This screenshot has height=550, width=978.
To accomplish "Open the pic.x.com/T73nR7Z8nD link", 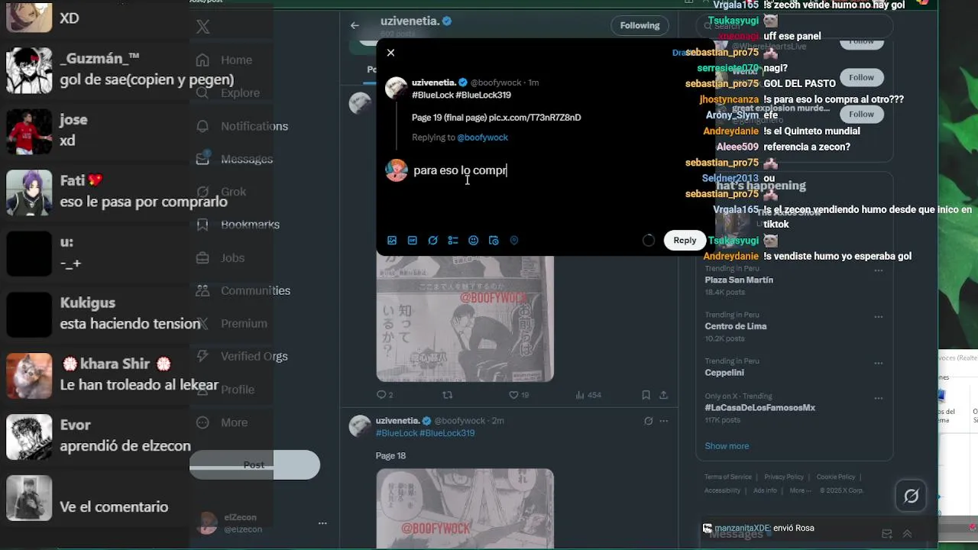I will coord(535,118).
